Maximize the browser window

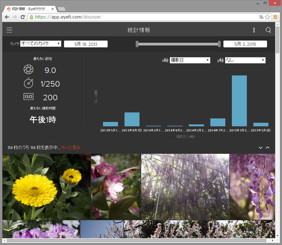pyautogui.click(x=265, y=3)
